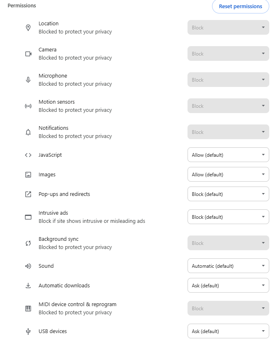277x340 pixels.
Task: Click the USB devices icon
Action: 28,331
